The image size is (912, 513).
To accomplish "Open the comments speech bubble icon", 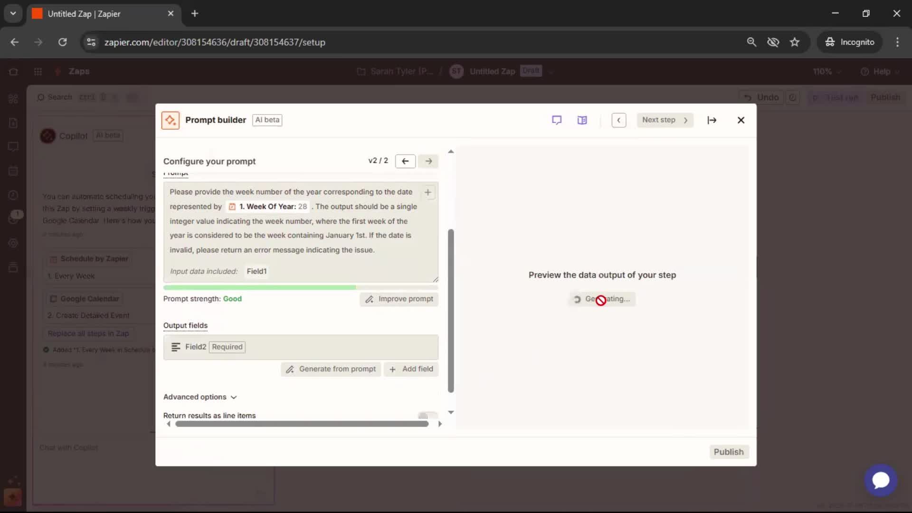I will pos(557,120).
